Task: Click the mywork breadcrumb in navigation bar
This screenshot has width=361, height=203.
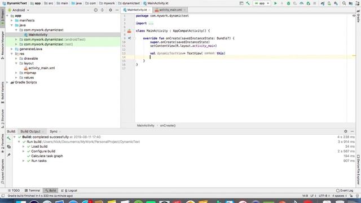Action: (107, 3)
